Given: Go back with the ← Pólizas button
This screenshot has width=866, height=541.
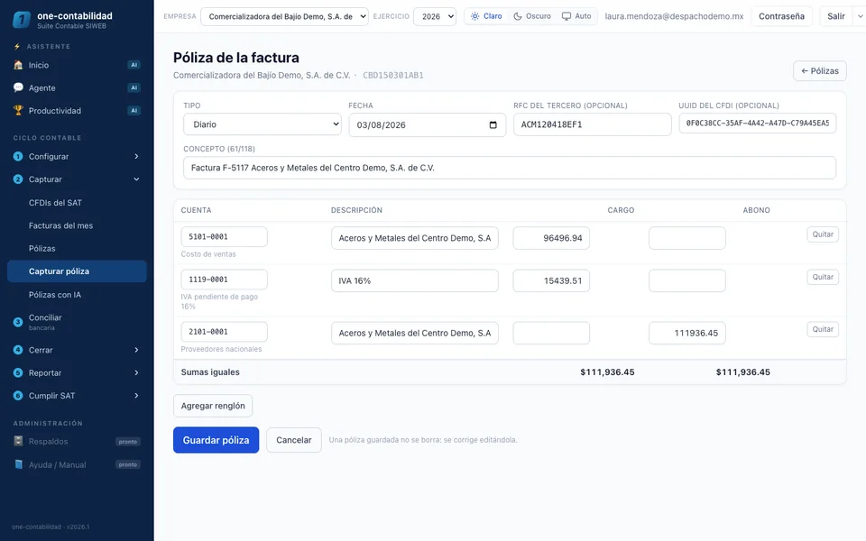Looking at the screenshot, I should coord(820,70).
